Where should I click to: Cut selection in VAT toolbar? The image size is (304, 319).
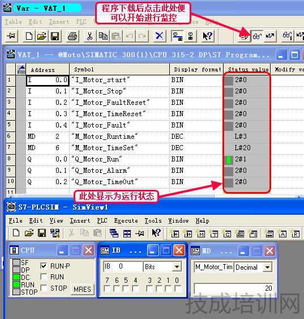tap(90, 36)
